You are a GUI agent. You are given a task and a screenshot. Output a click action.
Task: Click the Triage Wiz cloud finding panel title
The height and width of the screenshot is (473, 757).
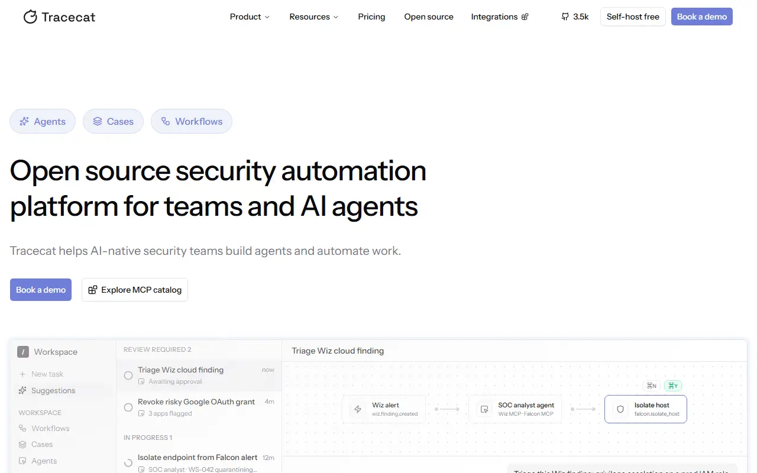338,351
